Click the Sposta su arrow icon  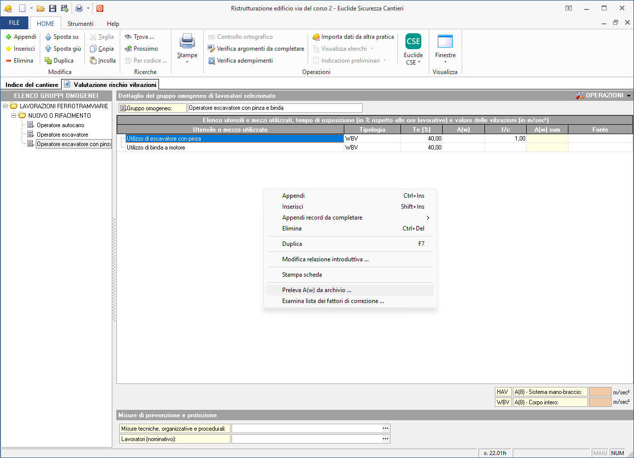(48, 37)
